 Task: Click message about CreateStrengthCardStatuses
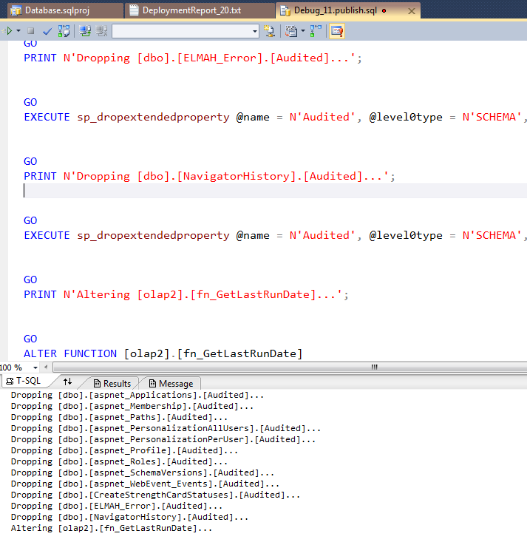155,494
